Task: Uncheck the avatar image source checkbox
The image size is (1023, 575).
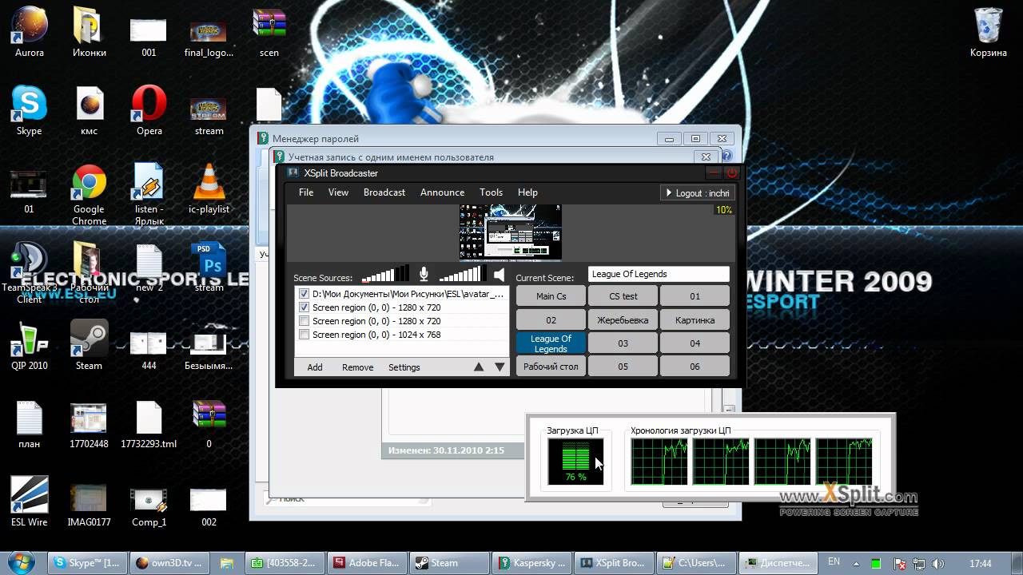Action: click(x=304, y=294)
